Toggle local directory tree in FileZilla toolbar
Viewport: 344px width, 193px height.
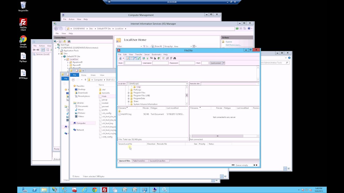pyautogui.click(x=131, y=58)
